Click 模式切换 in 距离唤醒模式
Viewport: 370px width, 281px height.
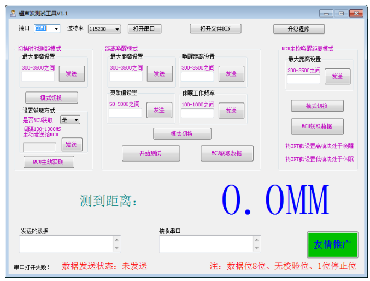pos(182,134)
